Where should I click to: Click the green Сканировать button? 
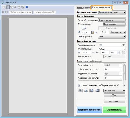[114, 110]
